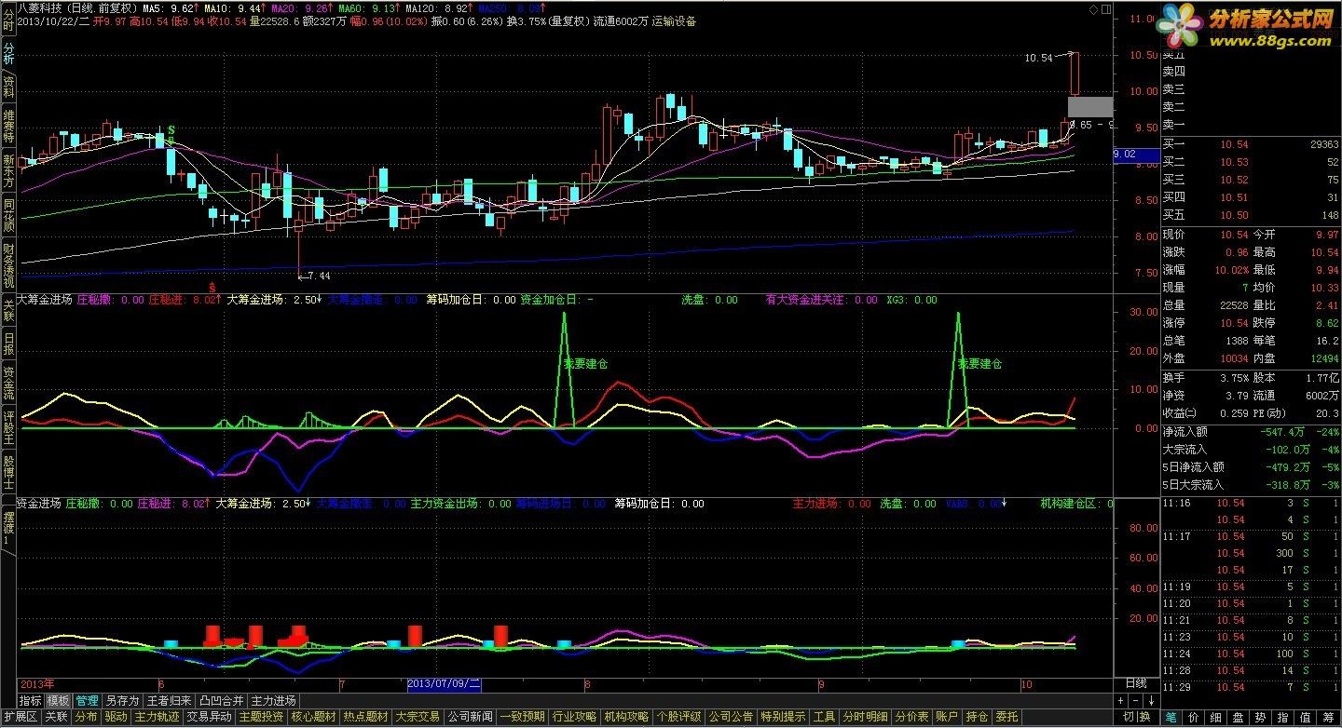Open the 行业攻略 bottom tab
Screen dimensions: 1342x728
[574, 717]
